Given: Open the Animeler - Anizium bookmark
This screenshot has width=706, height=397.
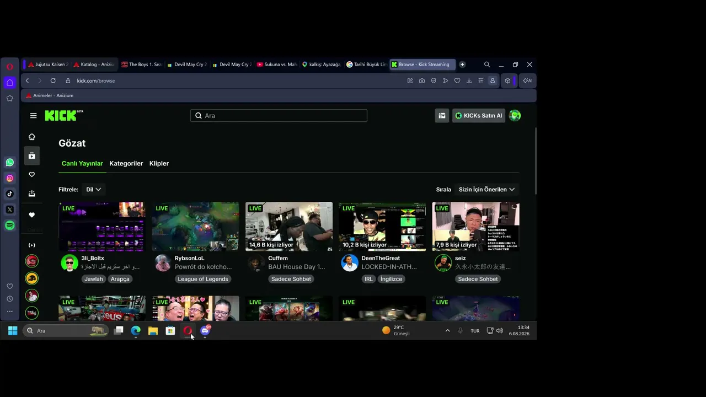Looking at the screenshot, I should point(50,95).
